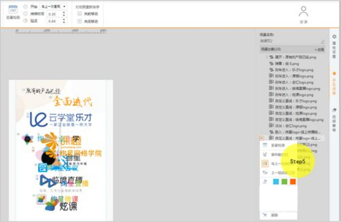Choose the first context menu entry with the window icon

(x=278, y=145)
